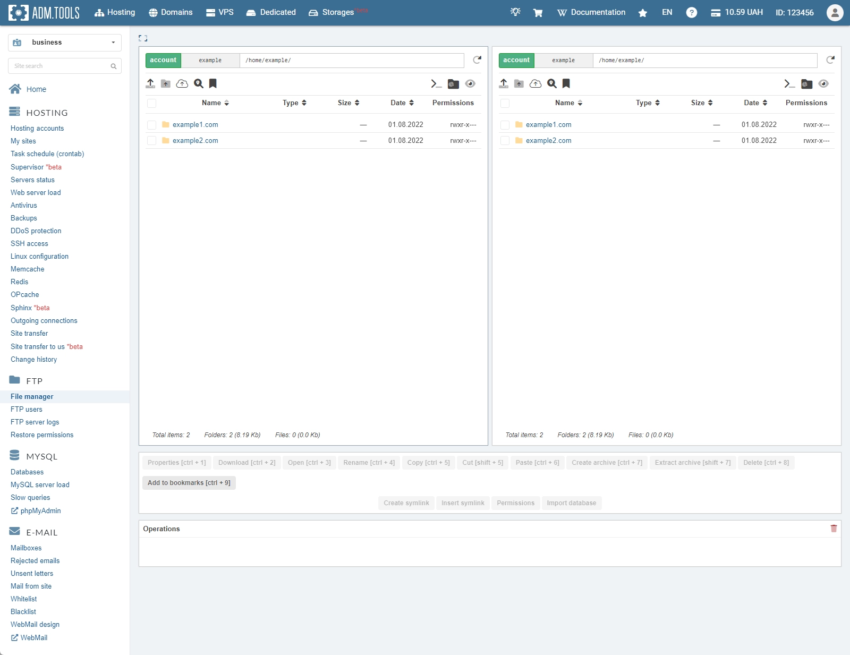Click the upload icon in left panel
This screenshot has width=850, height=655.
point(150,83)
